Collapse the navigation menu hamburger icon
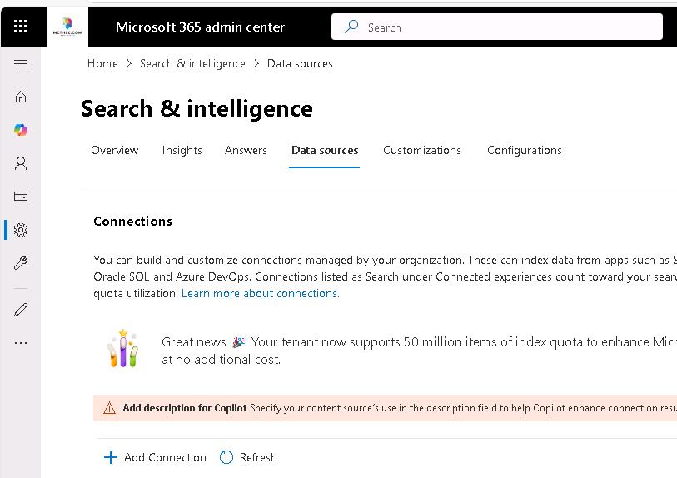The width and height of the screenshot is (677, 478). point(21,64)
